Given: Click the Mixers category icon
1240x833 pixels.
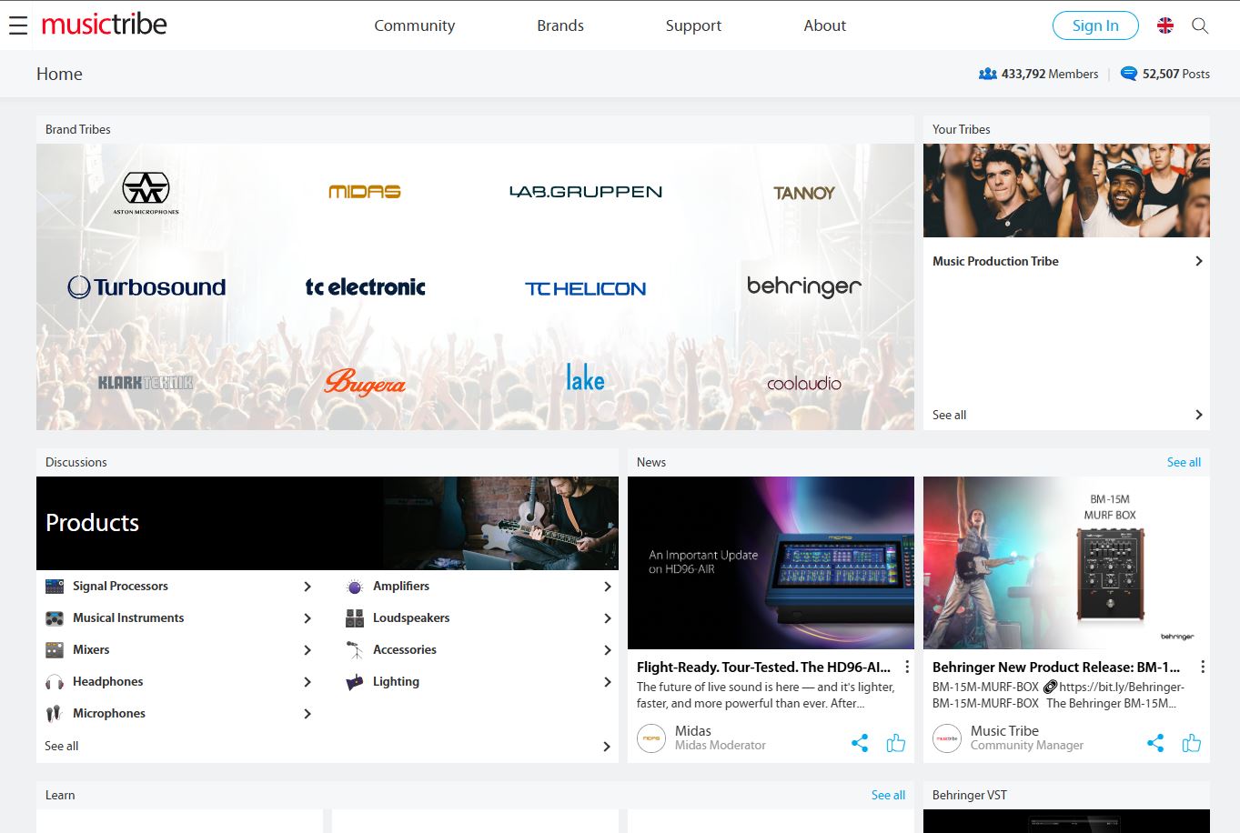Looking at the screenshot, I should [x=55, y=650].
